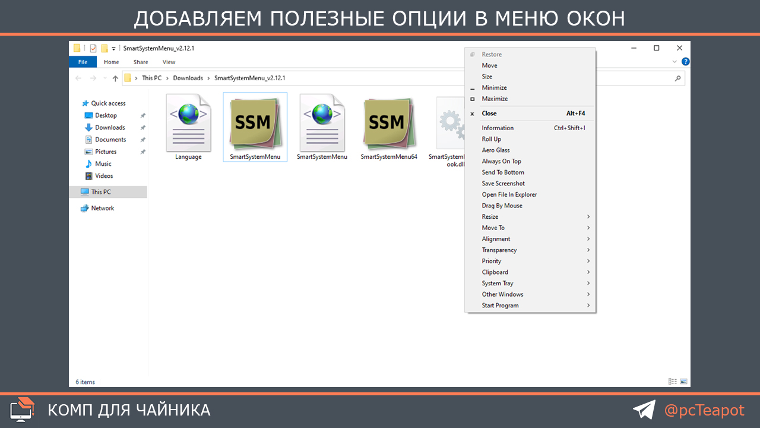Enable Always On Top
760x428 pixels.
[x=530, y=161]
